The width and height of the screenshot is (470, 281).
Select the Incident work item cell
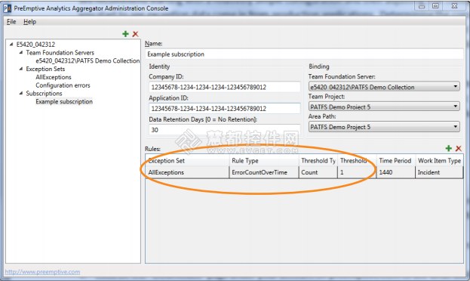[x=439, y=172]
